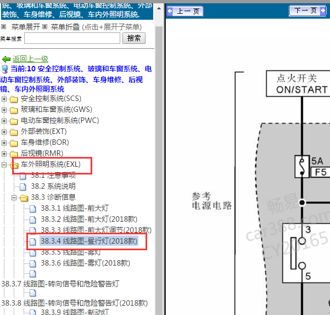Viewport: 330px width, 315px height.
Task: Click the page icon for 38.3.1 线路图-前大灯
Action: (33, 209)
